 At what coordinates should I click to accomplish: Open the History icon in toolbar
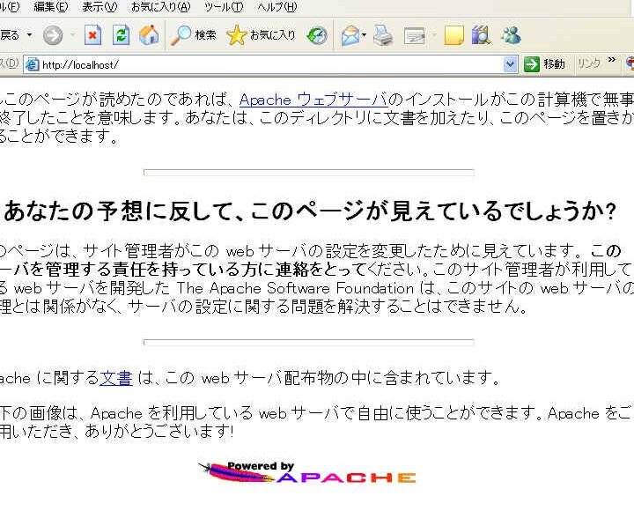(317, 35)
